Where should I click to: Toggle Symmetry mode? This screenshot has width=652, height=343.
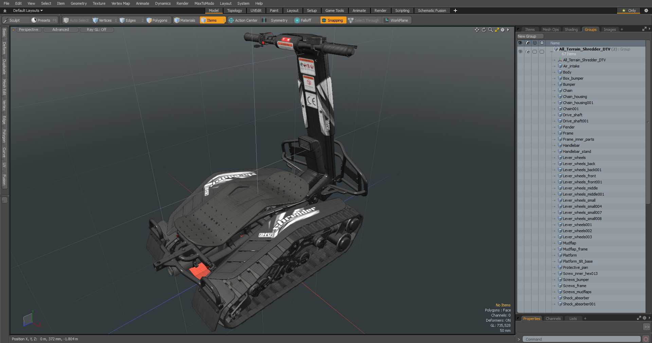pyautogui.click(x=276, y=20)
